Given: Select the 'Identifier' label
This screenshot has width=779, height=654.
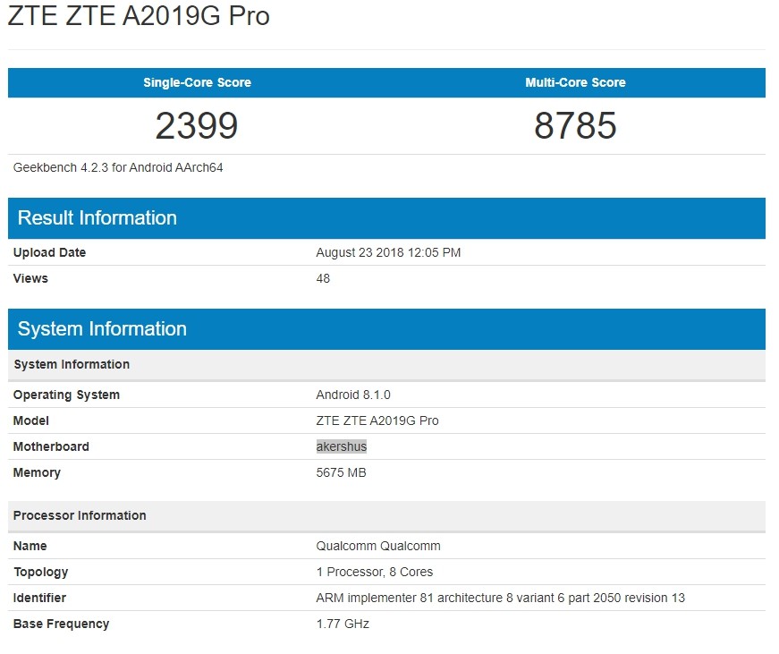Looking at the screenshot, I should 39,598.
